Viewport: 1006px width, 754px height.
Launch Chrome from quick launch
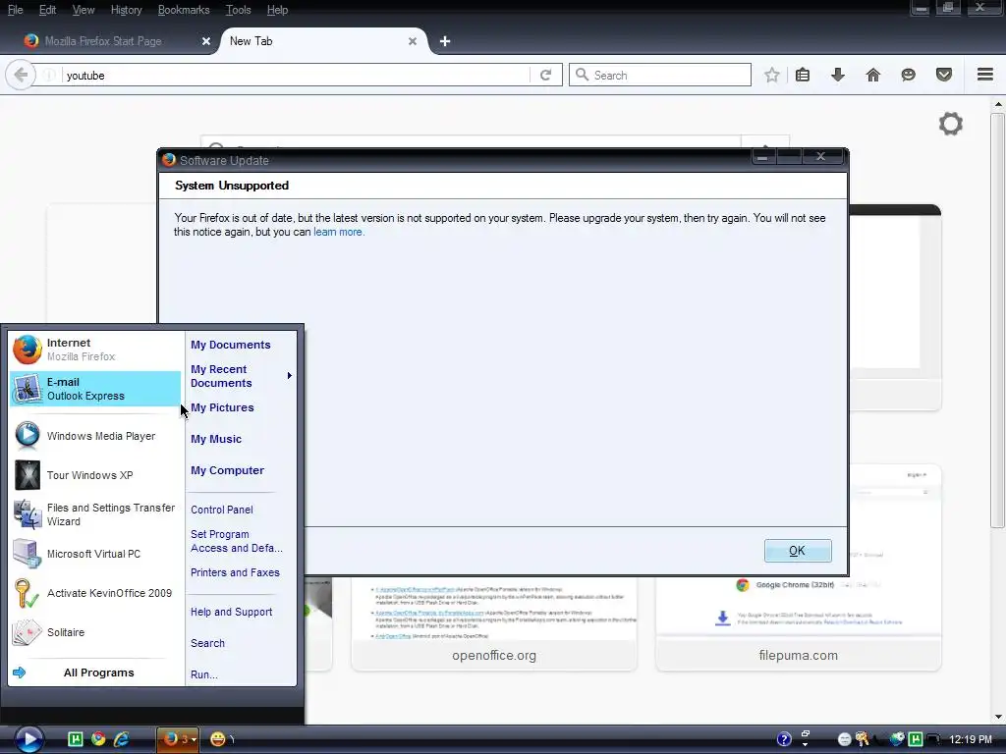click(x=98, y=739)
